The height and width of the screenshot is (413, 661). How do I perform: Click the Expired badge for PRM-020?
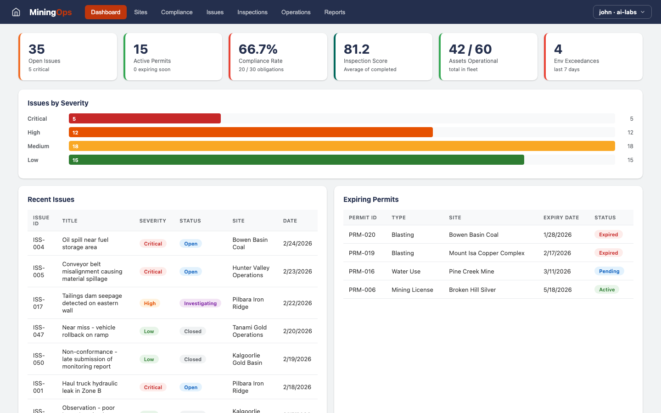pyautogui.click(x=609, y=234)
